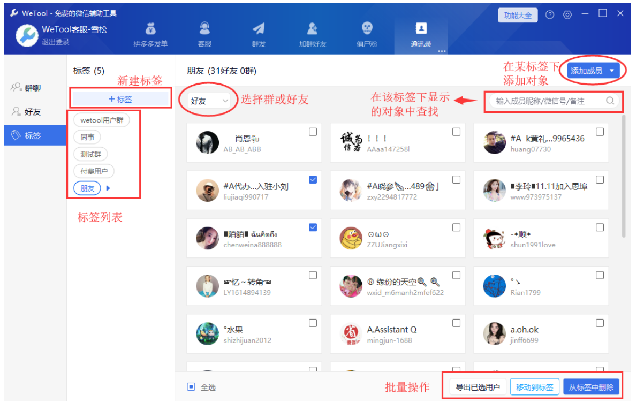
Task: Select the 同事 tag
Action: [x=87, y=137]
